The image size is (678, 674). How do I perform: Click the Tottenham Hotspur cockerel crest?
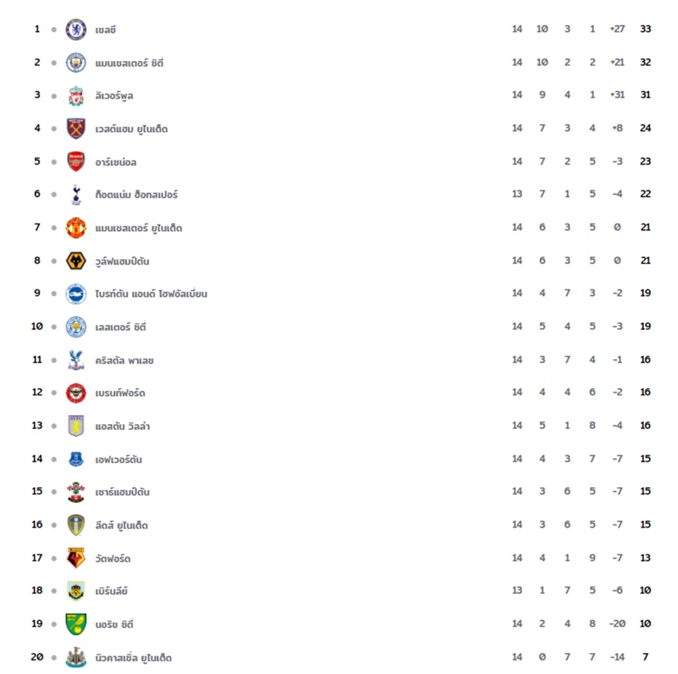click(76, 194)
